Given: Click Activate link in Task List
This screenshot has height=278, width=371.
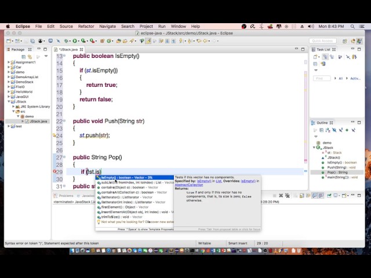Looking at the screenshot, I should 355,79.
